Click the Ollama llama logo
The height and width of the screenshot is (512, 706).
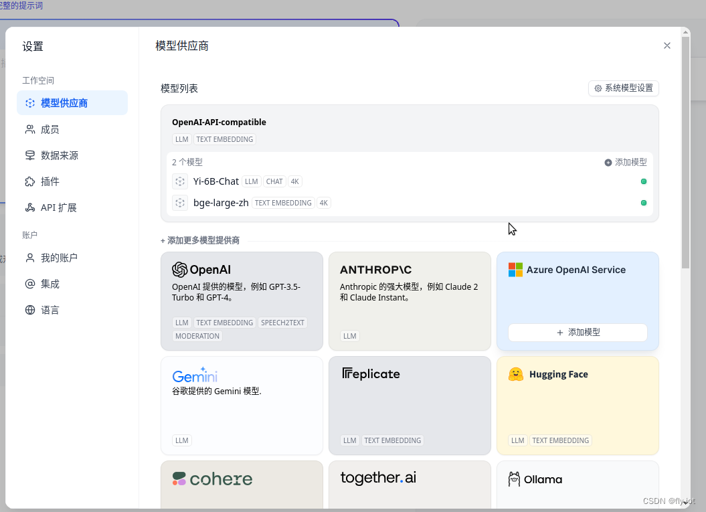pos(514,479)
